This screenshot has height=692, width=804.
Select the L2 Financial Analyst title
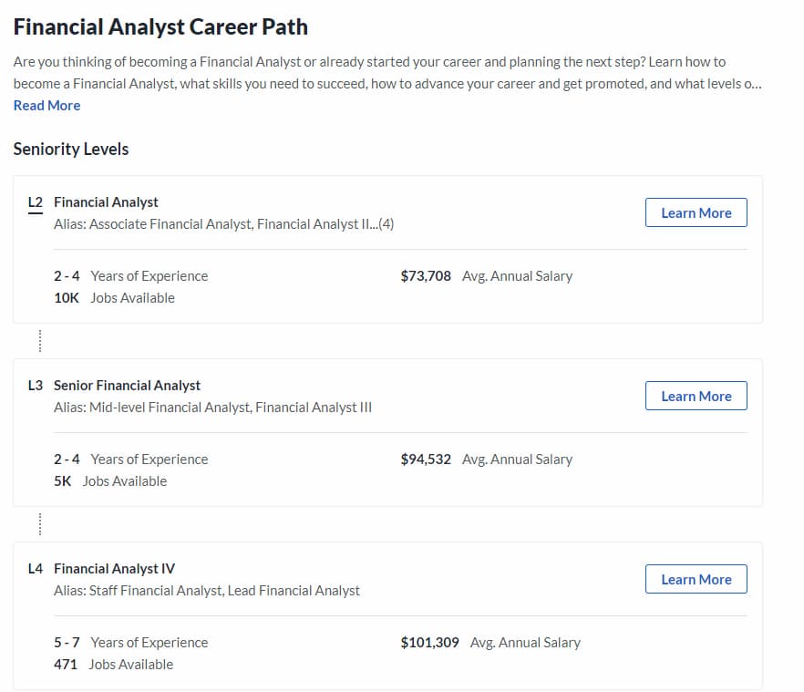(x=106, y=202)
